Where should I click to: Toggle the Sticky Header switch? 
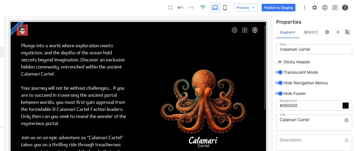[x=278, y=62]
